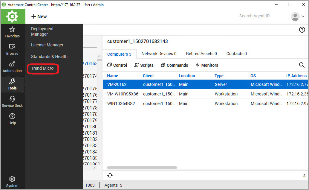Viewport: 309px width, 190px height.
Task: Click the Help sidebar icon
Action: coord(12,119)
